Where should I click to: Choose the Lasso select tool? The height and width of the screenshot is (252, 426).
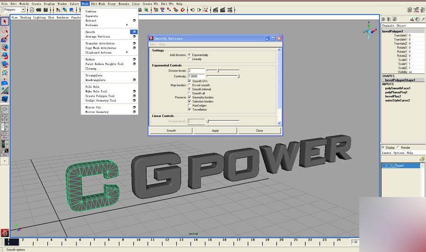[5, 30]
